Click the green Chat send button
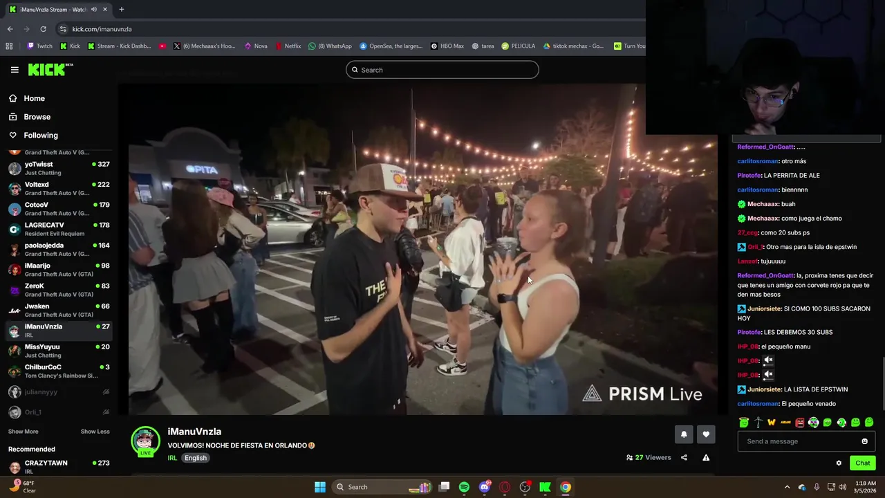The height and width of the screenshot is (498, 885). point(862,463)
